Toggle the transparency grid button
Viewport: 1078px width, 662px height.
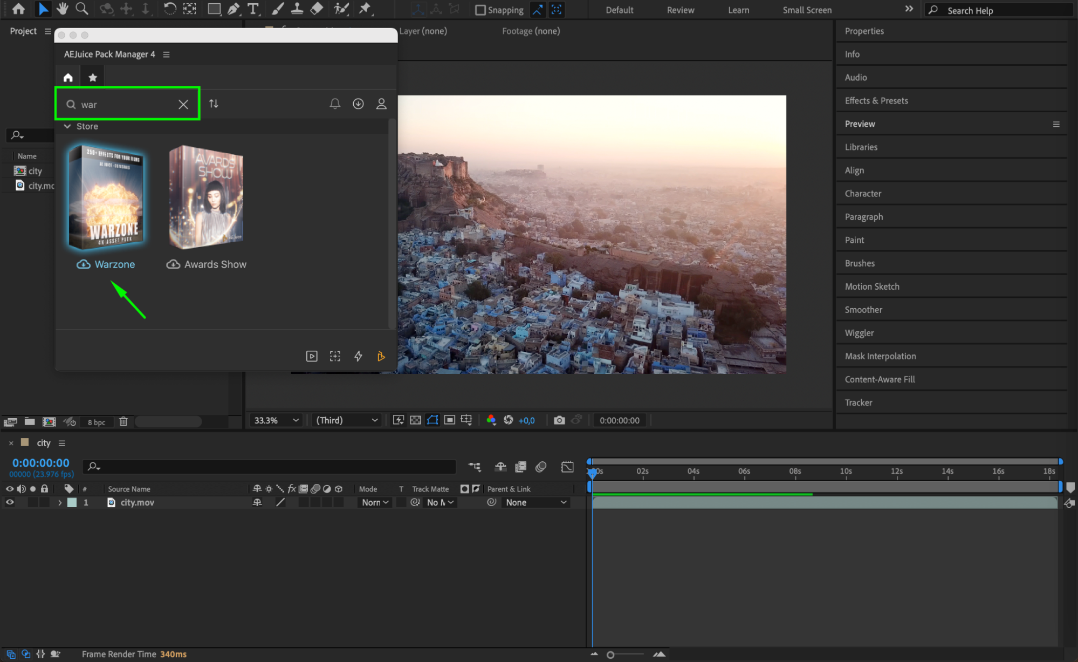click(x=415, y=420)
